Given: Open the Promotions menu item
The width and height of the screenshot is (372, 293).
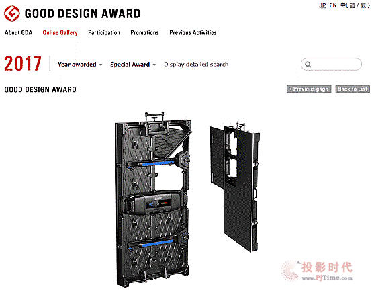Looking at the screenshot, I should pyautogui.click(x=144, y=32).
